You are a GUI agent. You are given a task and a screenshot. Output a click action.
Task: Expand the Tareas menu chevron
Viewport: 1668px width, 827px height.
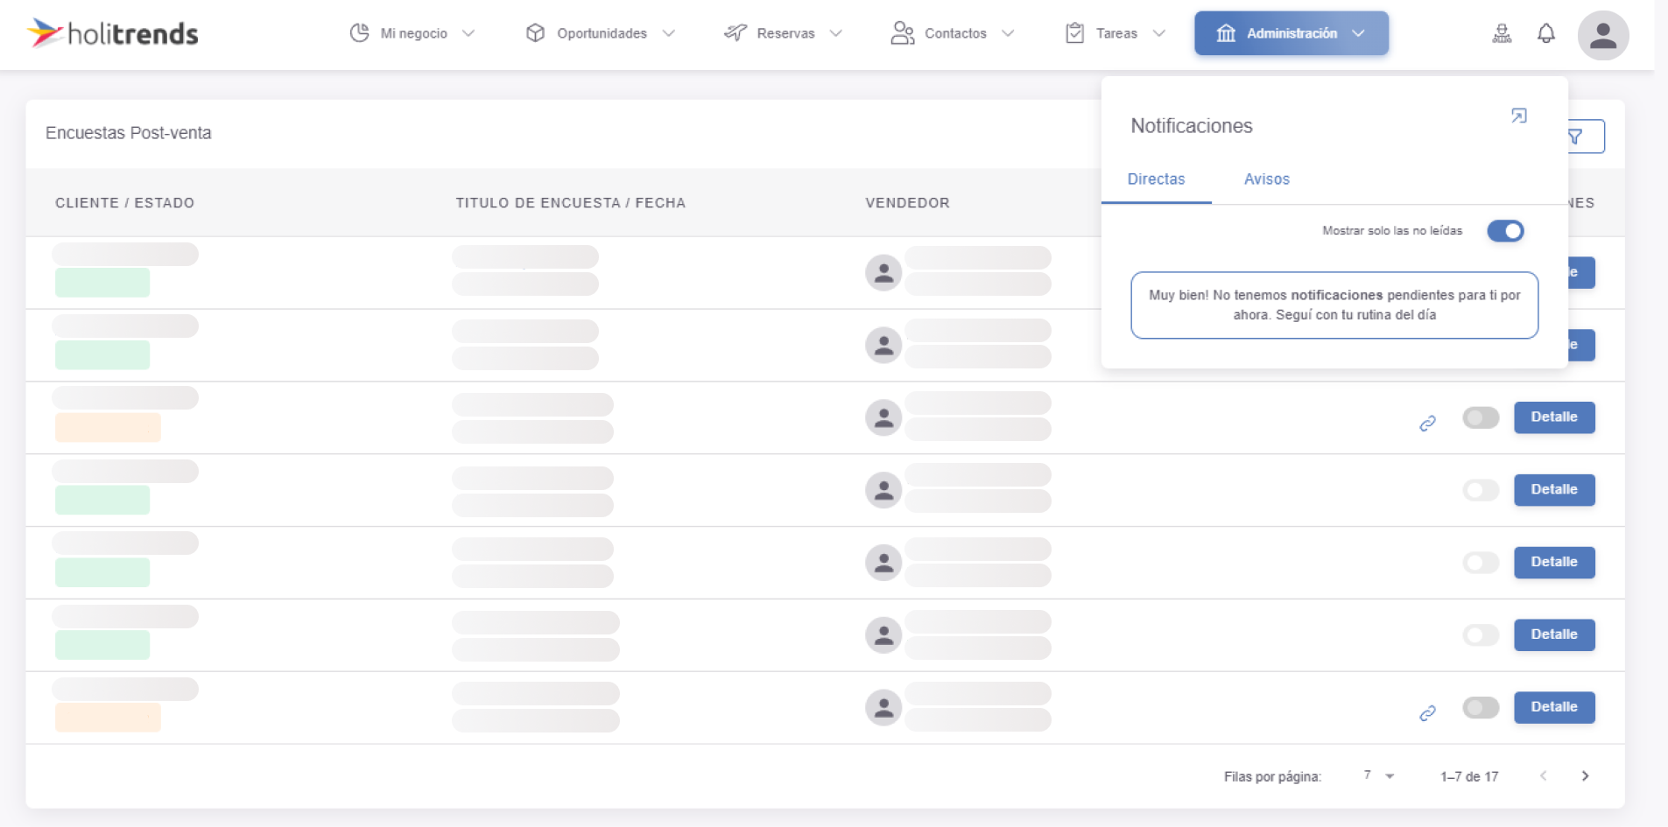(x=1159, y=33)
